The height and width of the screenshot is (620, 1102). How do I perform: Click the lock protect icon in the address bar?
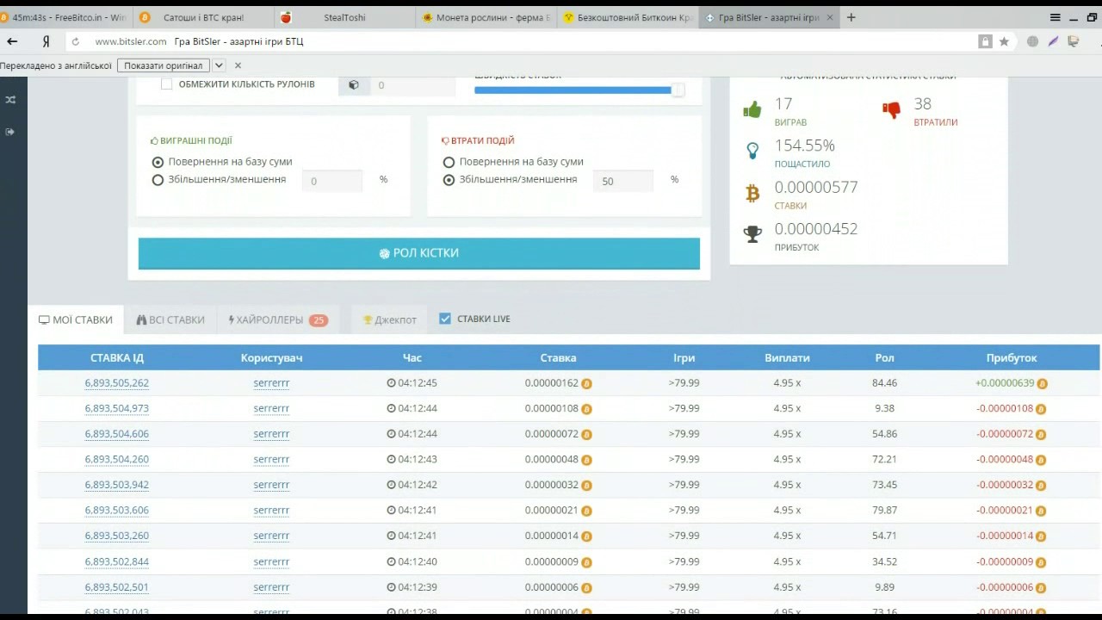click(x=985, y=41)
